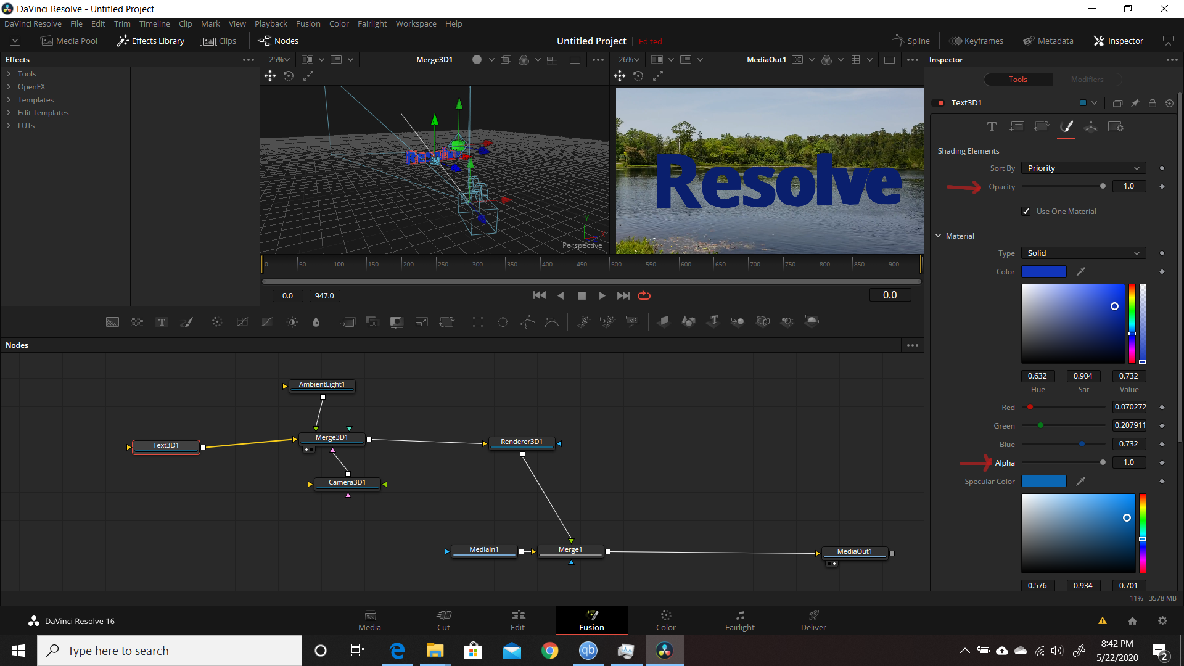Lock the Text3D1 tool controls
Viewport: 1184px width, 666px height.
(x=1152, y=103)
